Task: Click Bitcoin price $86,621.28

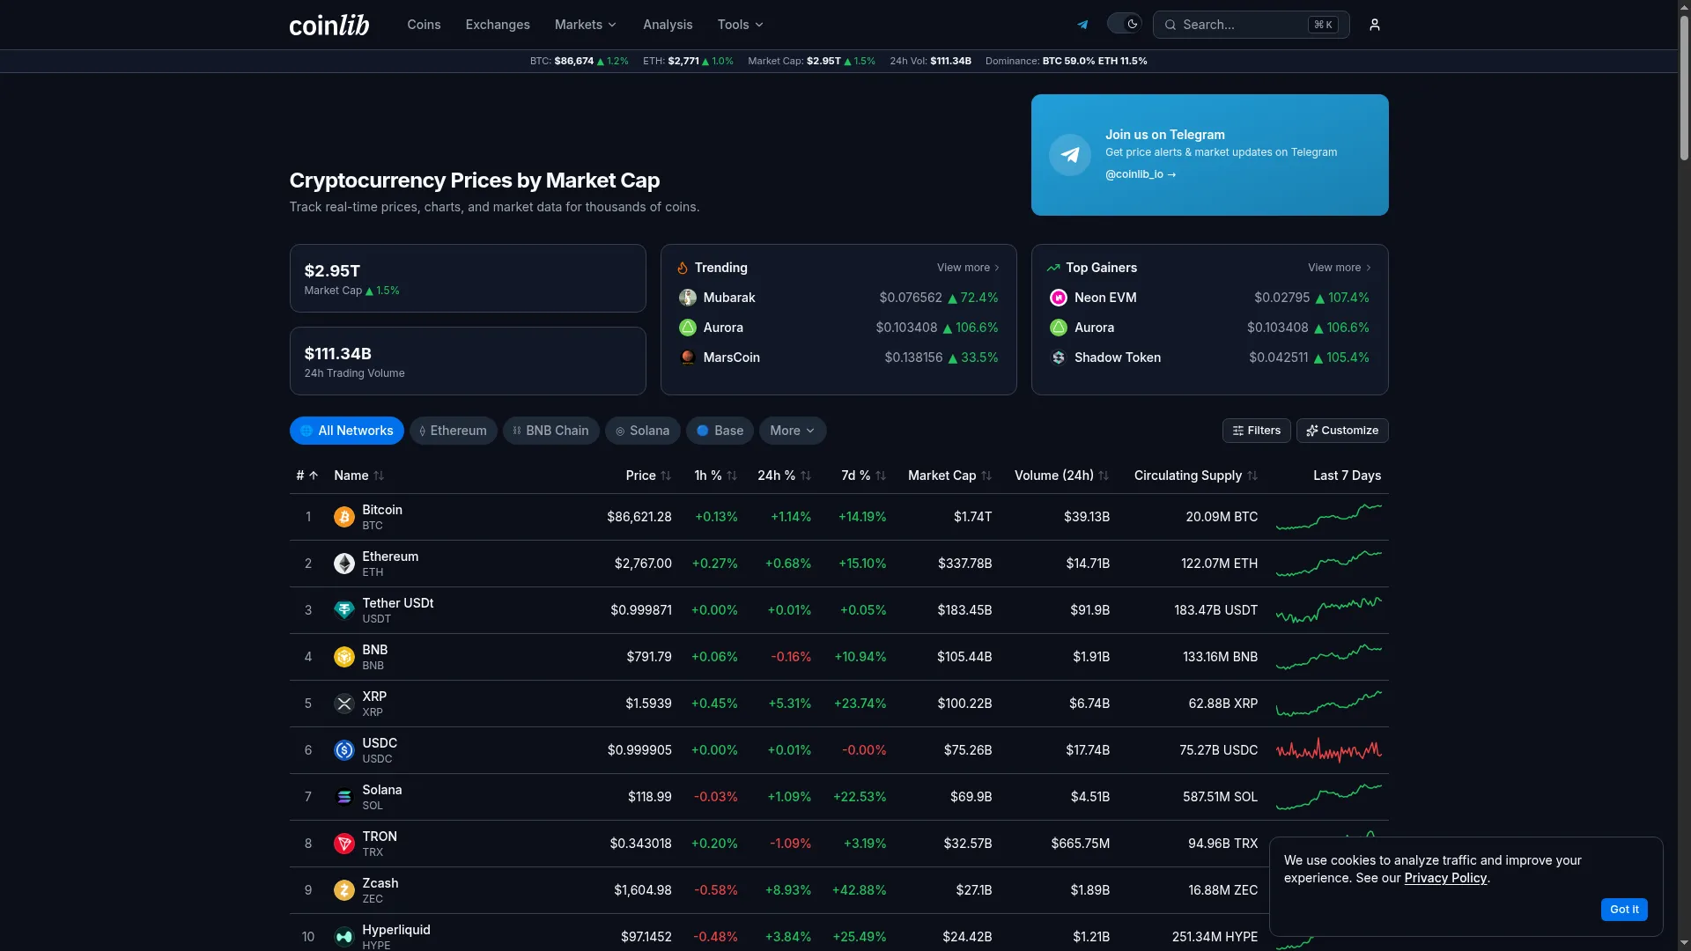Action: pyautogui.click(x=639, y=517)
